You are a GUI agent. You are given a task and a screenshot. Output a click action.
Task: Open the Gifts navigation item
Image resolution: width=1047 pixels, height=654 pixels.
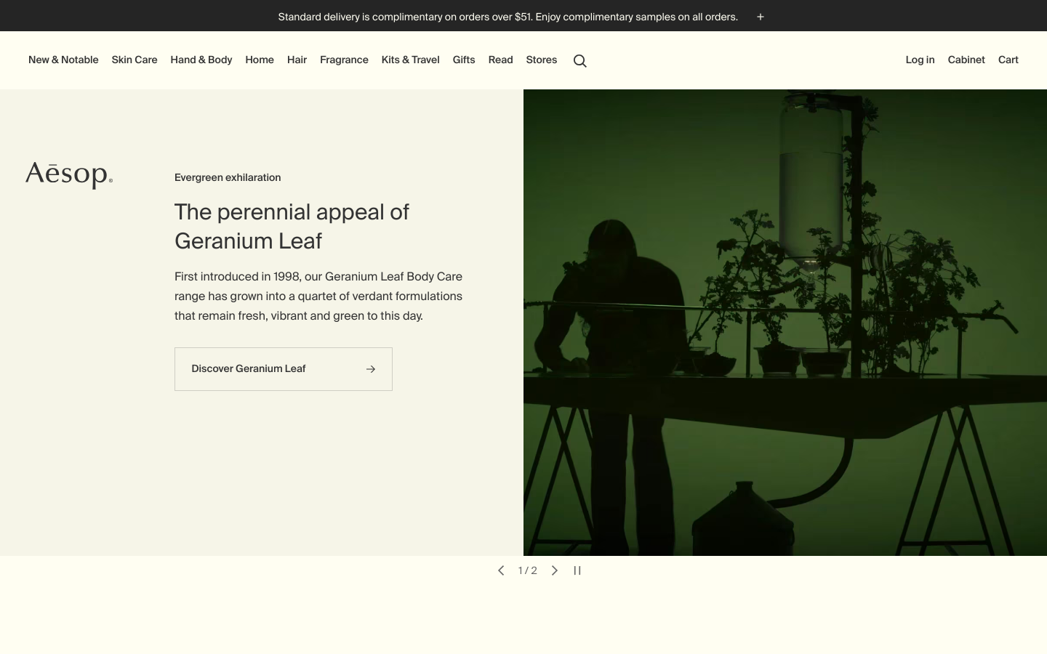(x=464, y=60)
